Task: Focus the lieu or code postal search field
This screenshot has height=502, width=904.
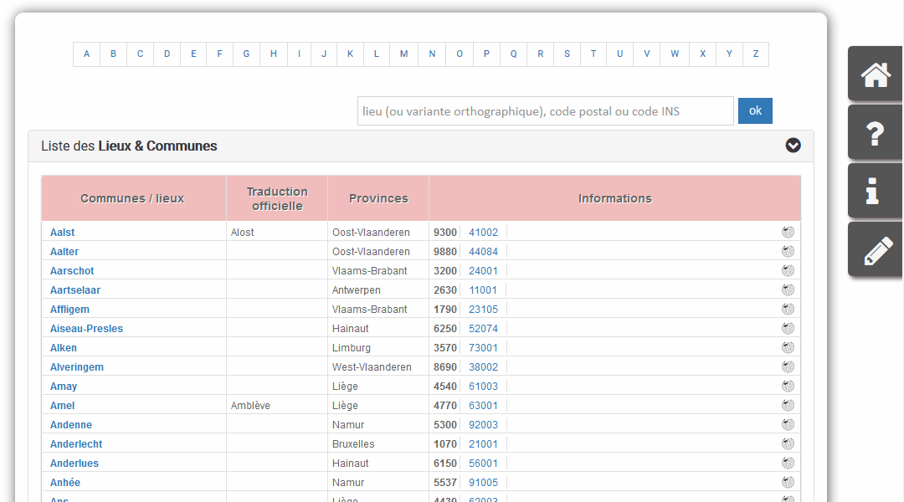Action: [x=546, y=110]
